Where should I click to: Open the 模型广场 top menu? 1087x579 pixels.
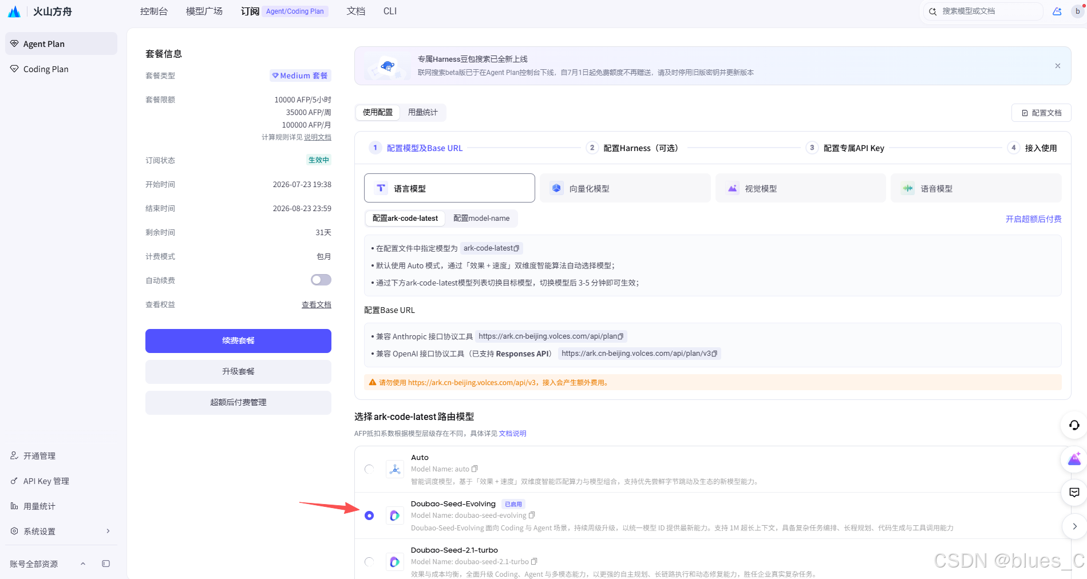tap(204, 11)
